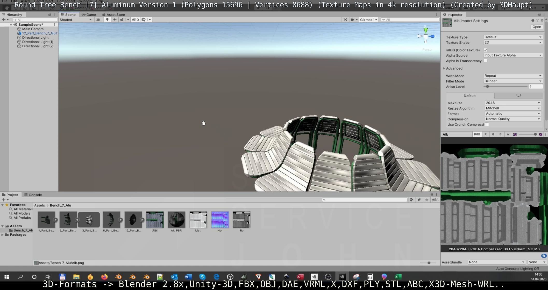This screenshot has width=548, height=290.
Task: Enable Alpha Is Transparency checkbox
Action: (485, 61)
